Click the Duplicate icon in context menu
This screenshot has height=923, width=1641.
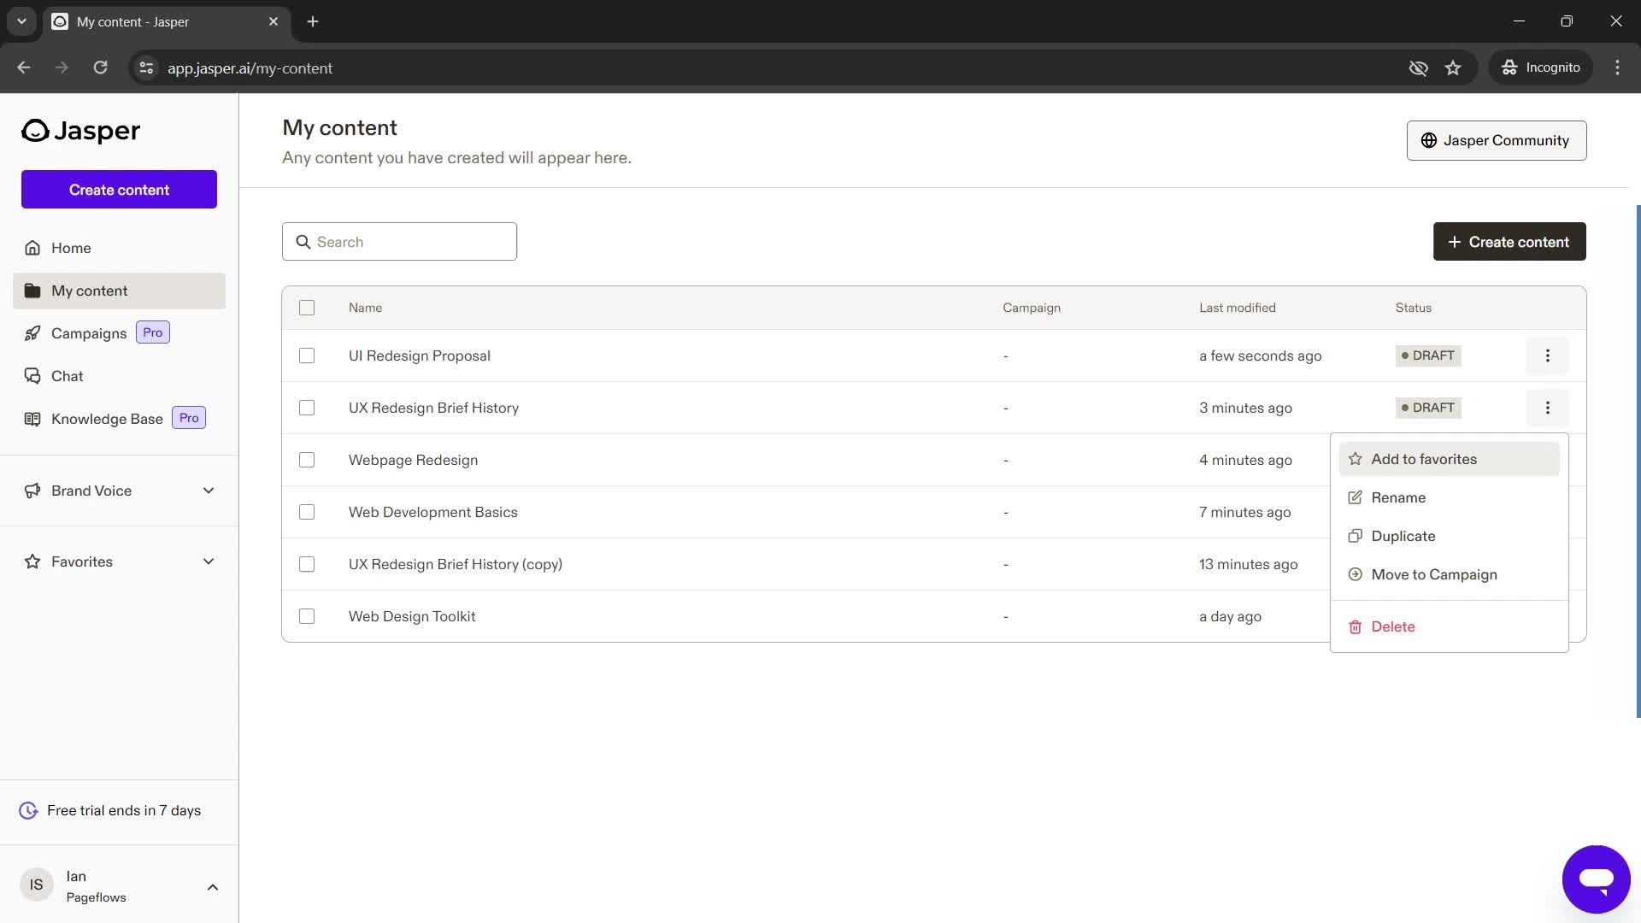[1355, 535]
